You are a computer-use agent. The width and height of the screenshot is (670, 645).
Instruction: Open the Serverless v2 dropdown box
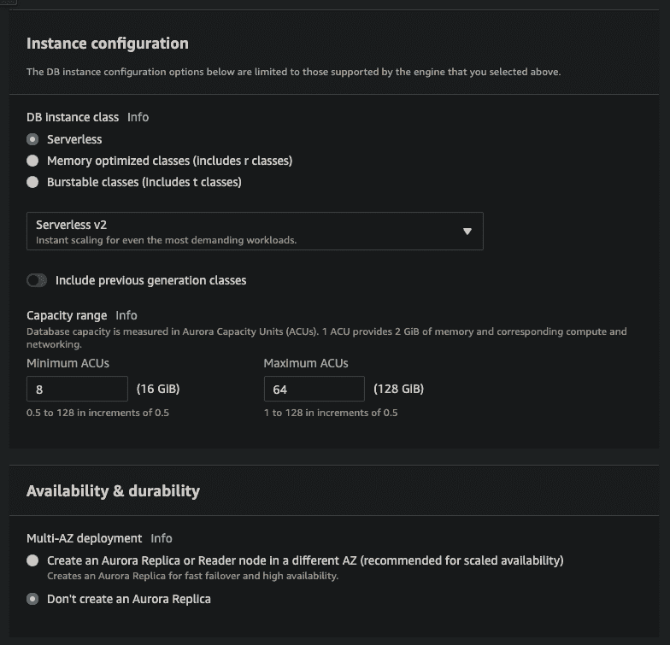(255, 231)
